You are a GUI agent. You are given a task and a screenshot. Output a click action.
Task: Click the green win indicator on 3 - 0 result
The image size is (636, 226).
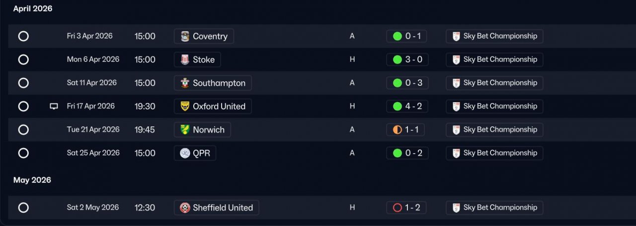[x=397, y=59]
